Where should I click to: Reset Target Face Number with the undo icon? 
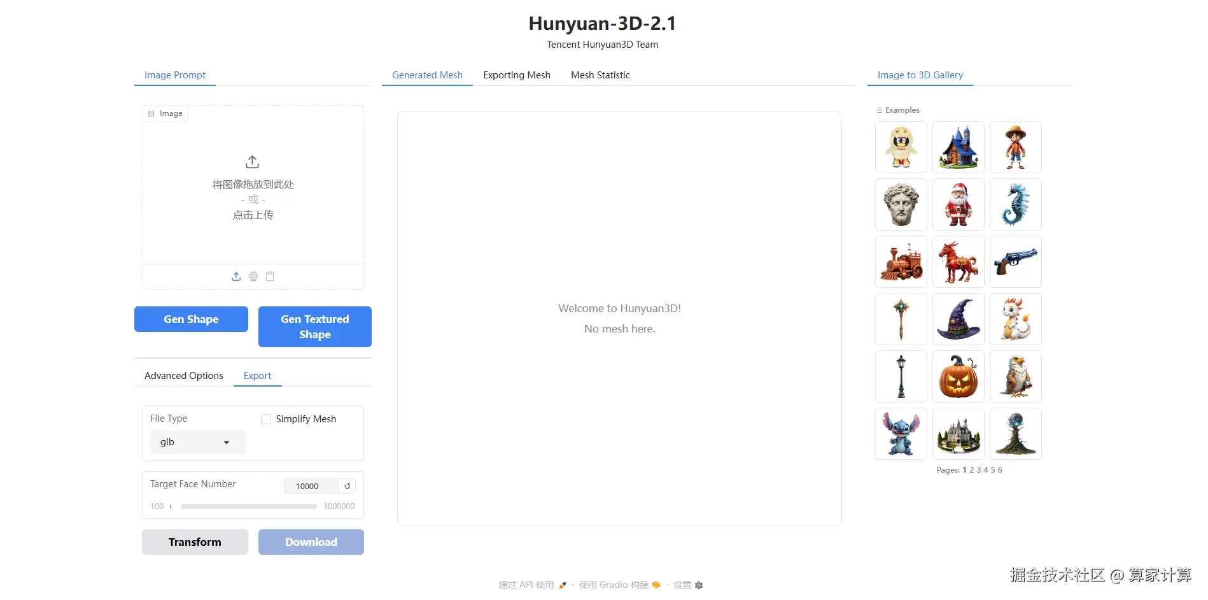(348, 486)
